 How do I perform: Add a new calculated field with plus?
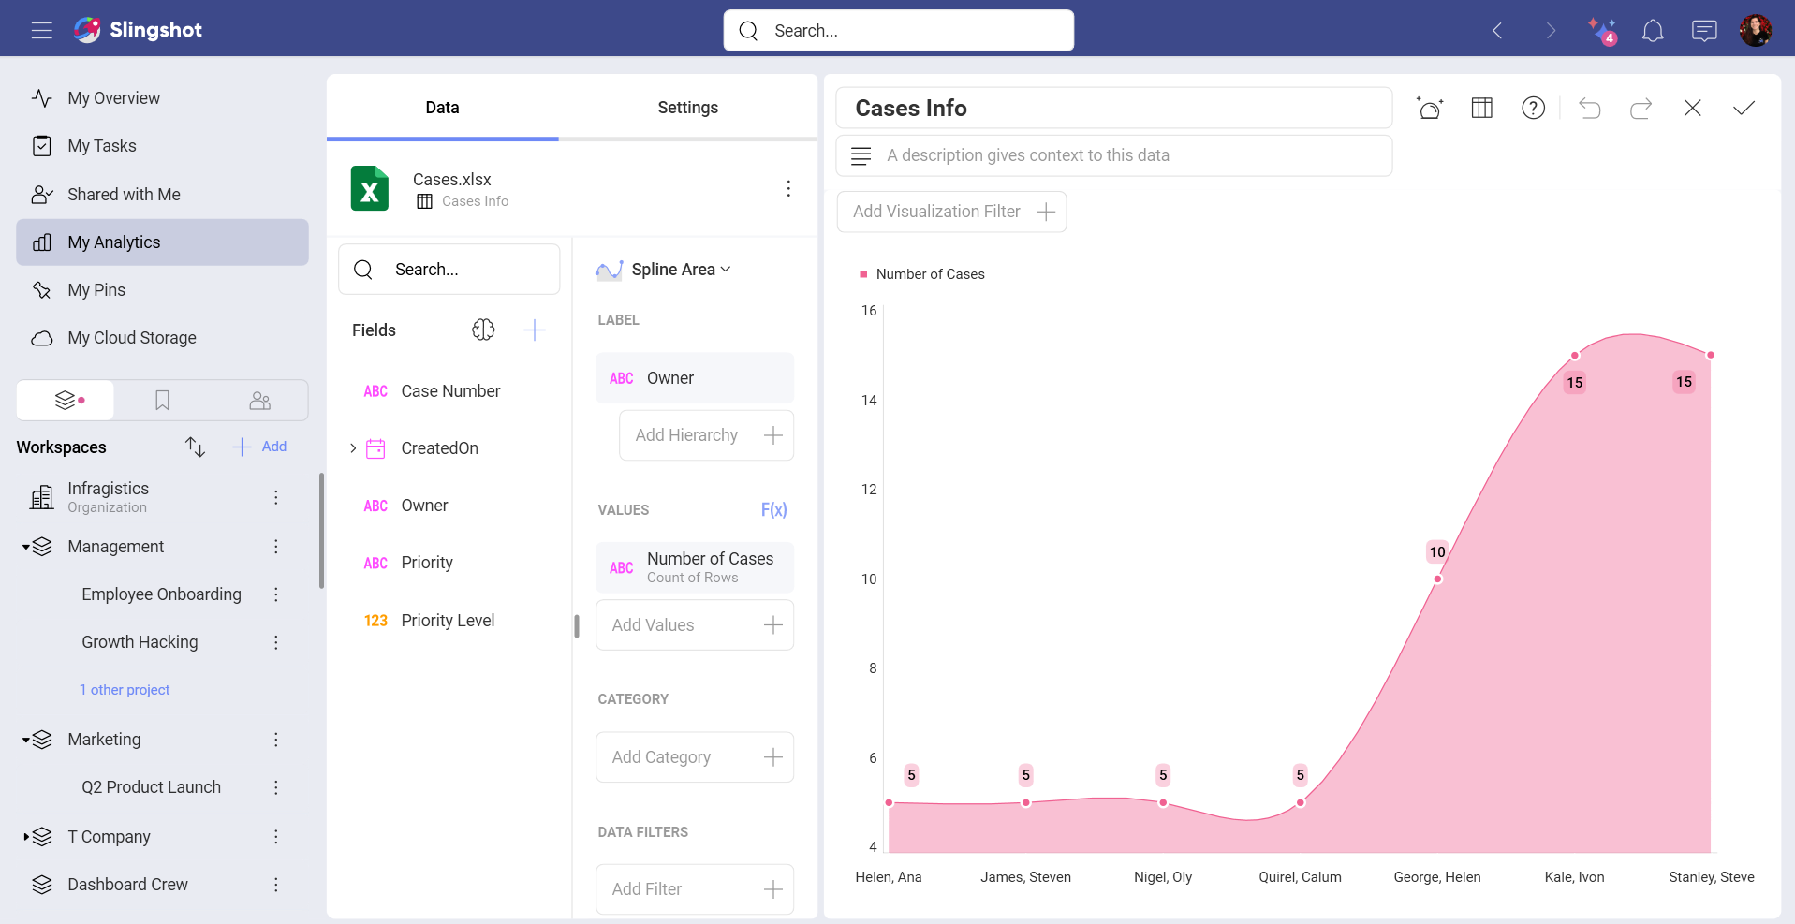click(534, 330)
